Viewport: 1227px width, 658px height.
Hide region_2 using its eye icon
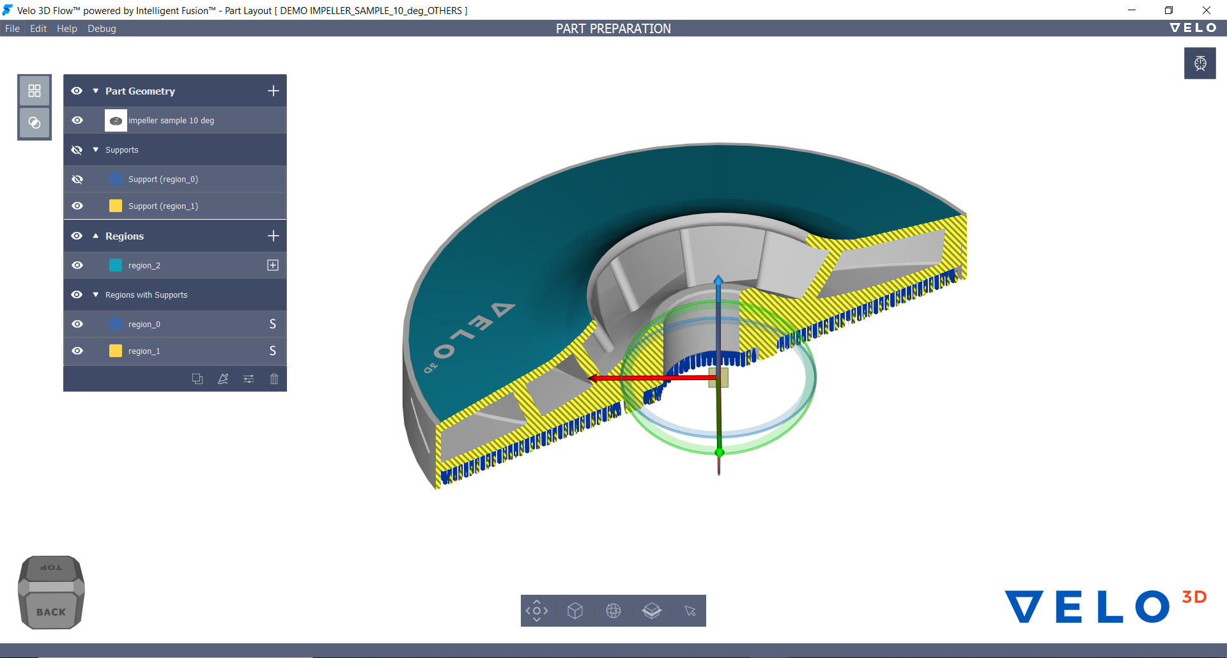(77, 265)
